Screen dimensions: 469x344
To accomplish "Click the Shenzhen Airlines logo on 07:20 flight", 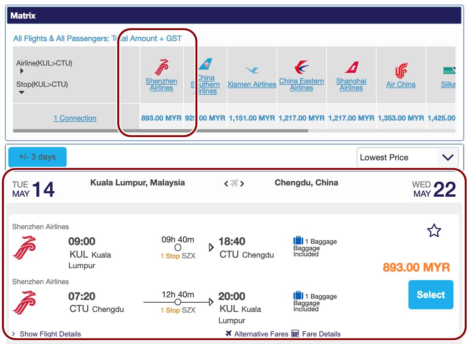I will [24, 303].
